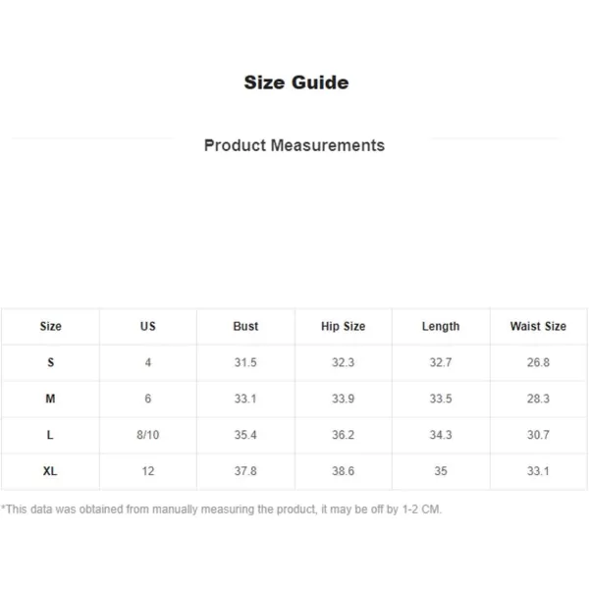589x589 pixels.
Task: Select the Hip Size column header
Action: point(343,326)
